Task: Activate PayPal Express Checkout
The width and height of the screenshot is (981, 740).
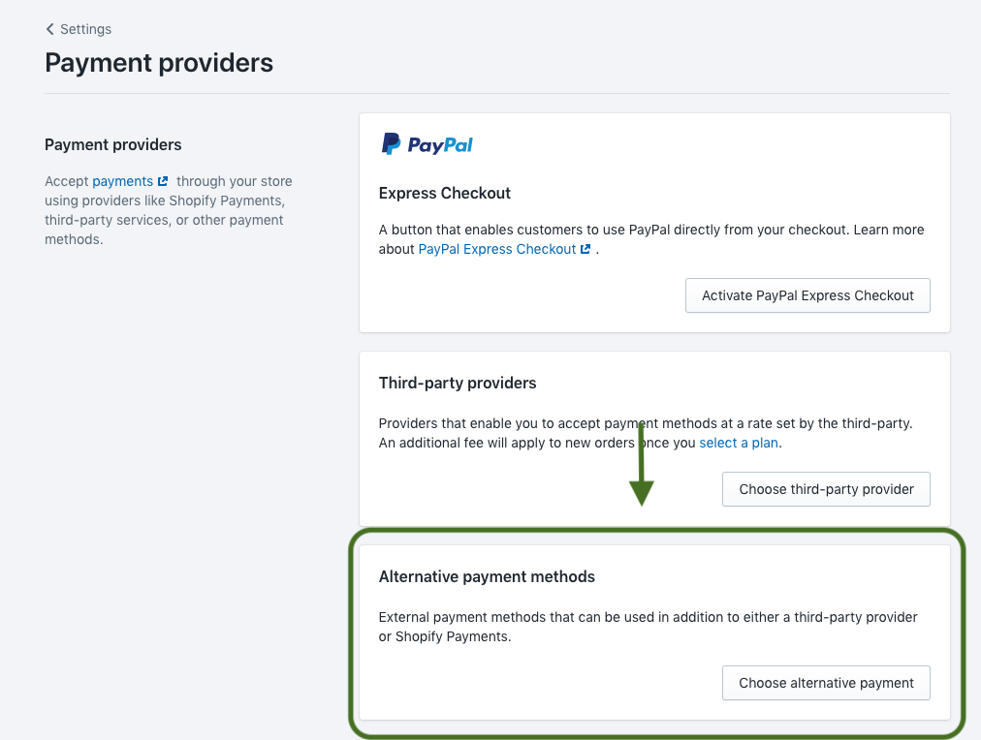Action: click(807, 295)
